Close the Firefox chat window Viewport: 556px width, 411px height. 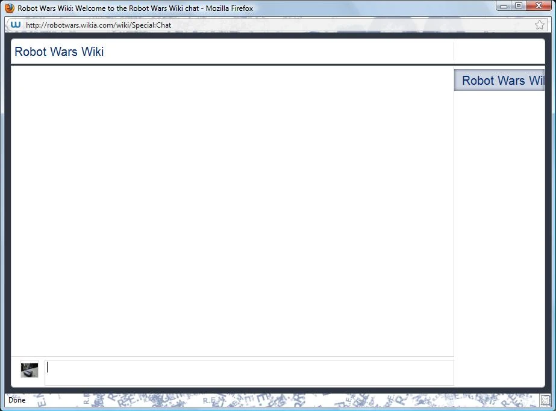(x=539, y=6)
